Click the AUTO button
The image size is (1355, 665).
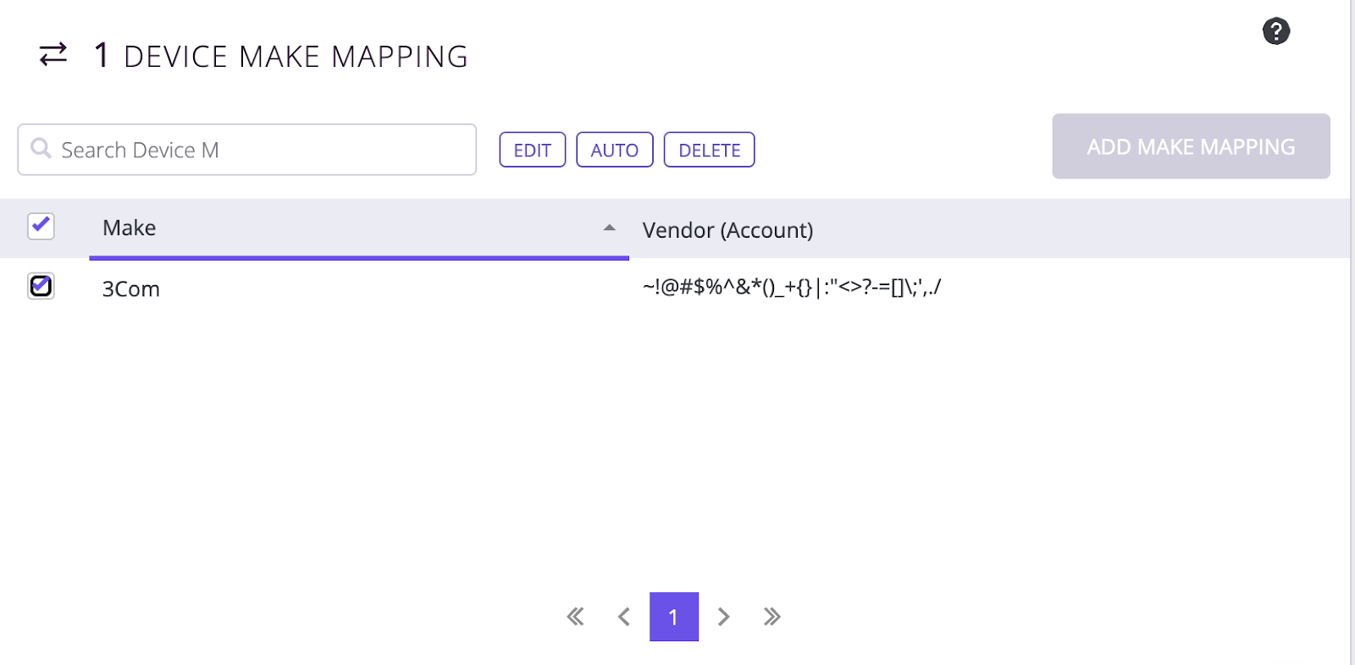615,150
